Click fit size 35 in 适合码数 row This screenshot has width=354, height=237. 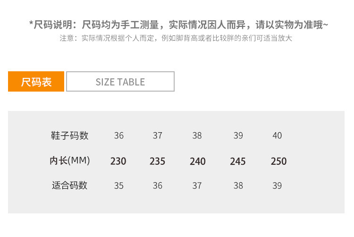click(119, 186)
